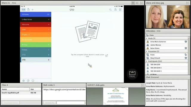Screen dimensions: 191x107
Task: Click the diana and stacy photo
Action: [168, 17]
